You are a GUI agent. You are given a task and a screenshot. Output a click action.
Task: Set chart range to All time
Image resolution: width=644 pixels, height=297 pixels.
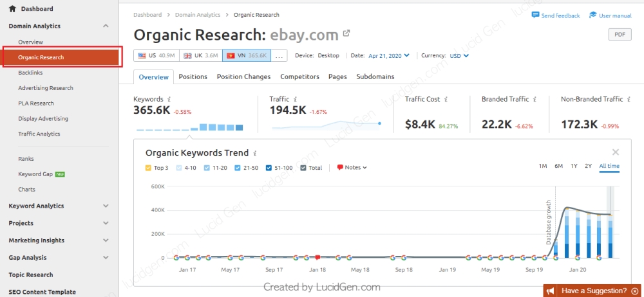[609, 166]
